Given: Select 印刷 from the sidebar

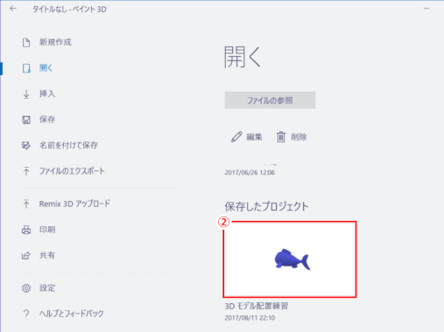Looking at the screenshot, I should (x=47, y=230).
